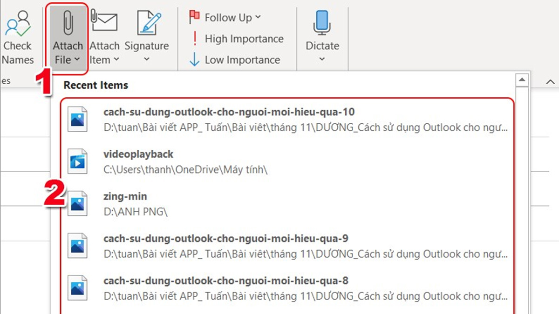The image size is (559, 314).
Task: Expand the Attach File dropdown arrow
Action: click(76, 60)
